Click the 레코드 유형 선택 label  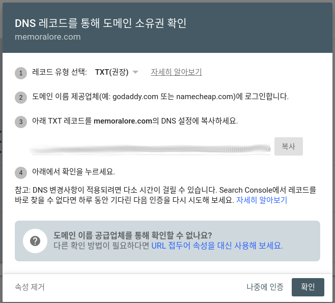[x=59, y=72]
